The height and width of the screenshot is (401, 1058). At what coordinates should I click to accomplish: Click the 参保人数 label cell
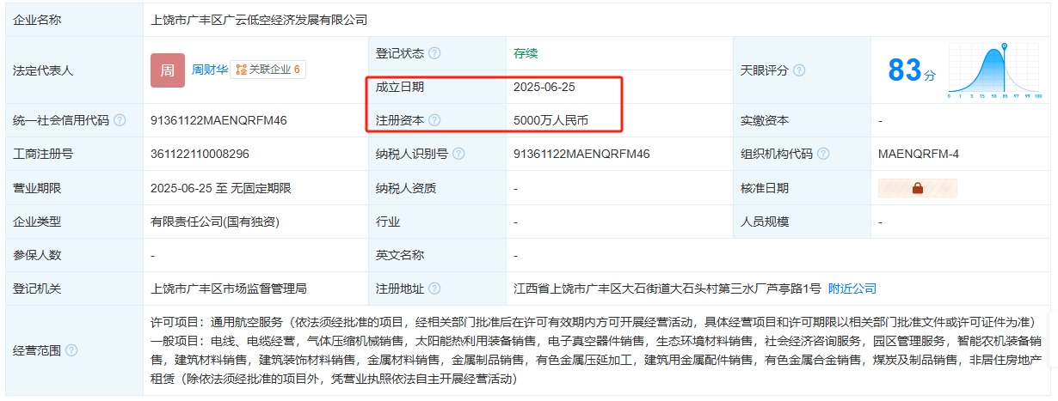coord(74,255)
